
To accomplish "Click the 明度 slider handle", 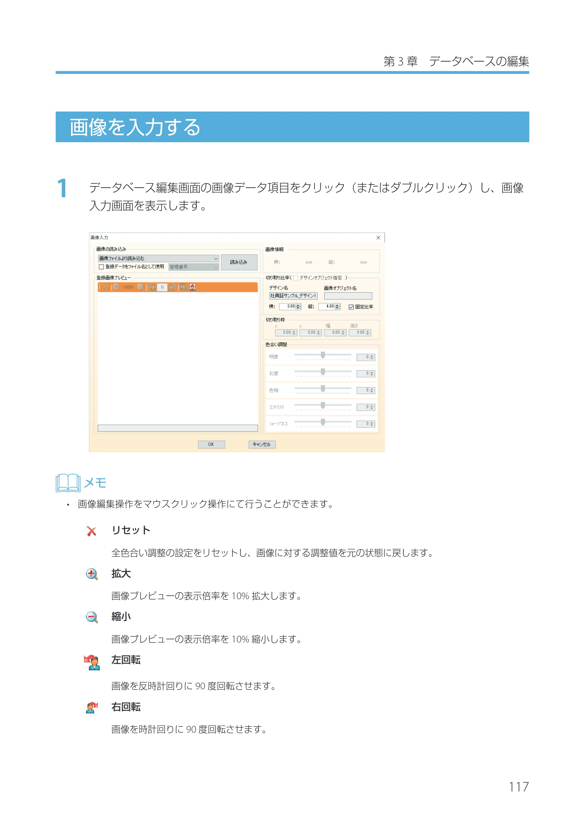I will point(323,355).
